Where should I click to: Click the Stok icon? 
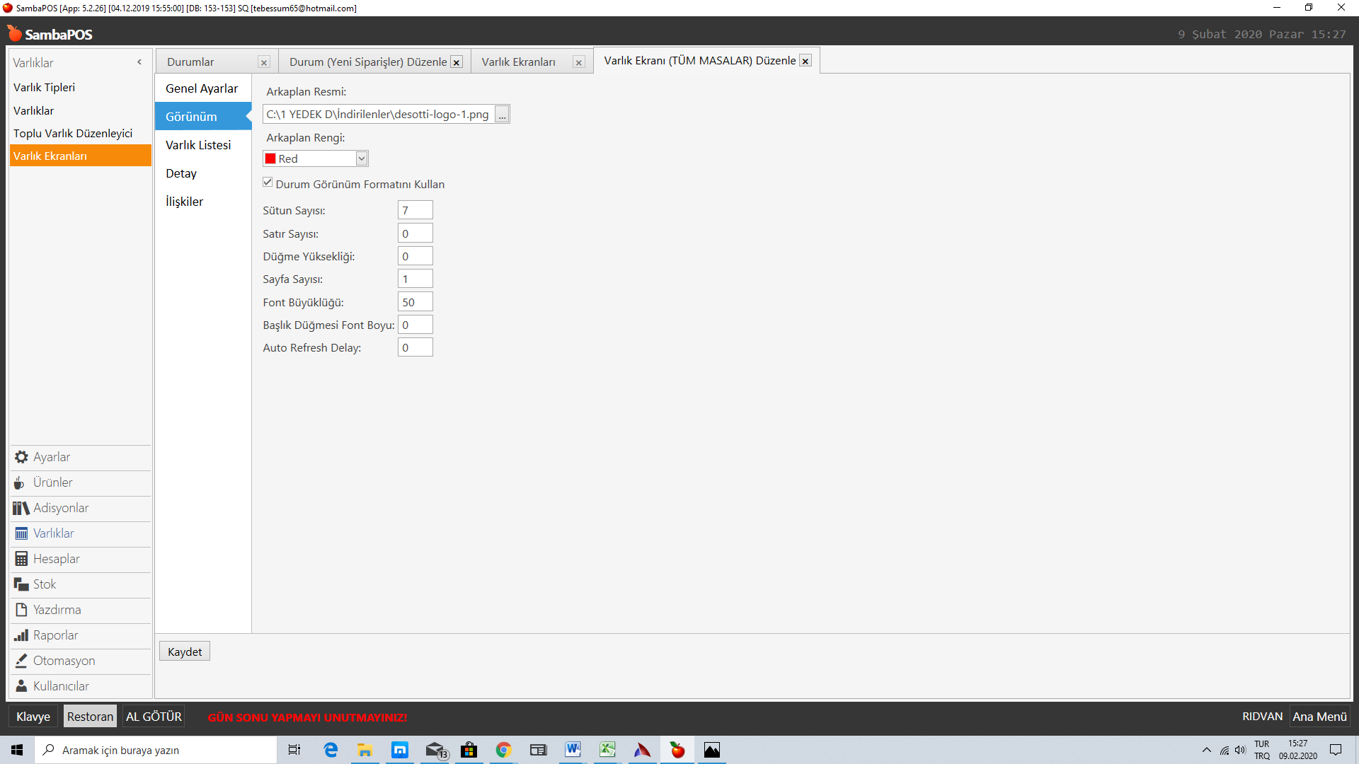point(21,584)
